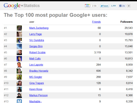Click the Google +1 button
This screenshot has height=103, width=137.
(x=87, y=6)
